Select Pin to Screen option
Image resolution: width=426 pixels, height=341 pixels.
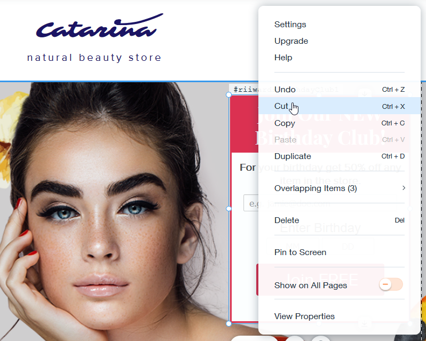300,252
